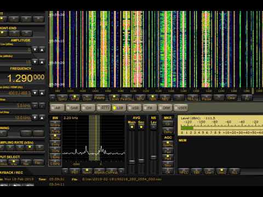
Task: Select SAM demodulation mode
Action: [x=72, y=108]
